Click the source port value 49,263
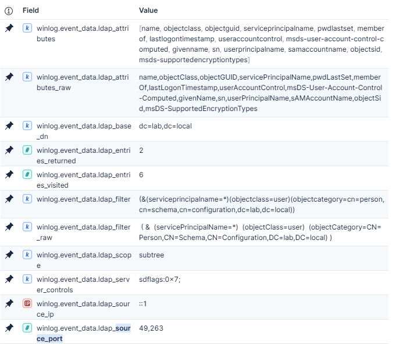Image resolution: width=396 pixels, height=344 pixels. pos(151,328)
